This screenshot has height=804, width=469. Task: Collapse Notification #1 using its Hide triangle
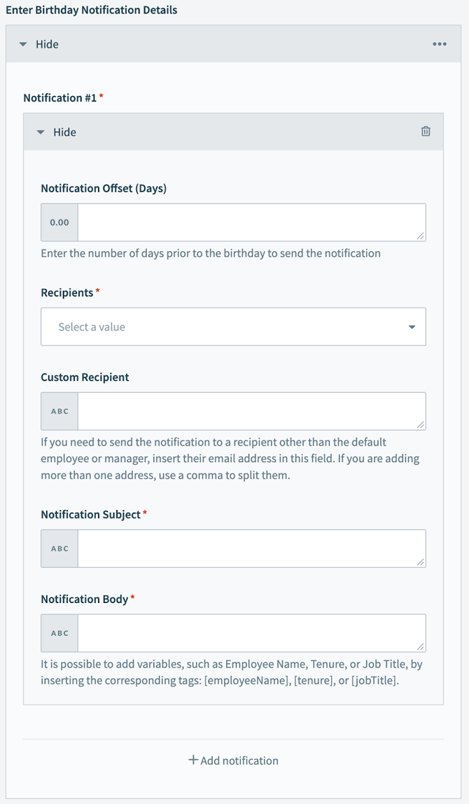coord(41,132)
